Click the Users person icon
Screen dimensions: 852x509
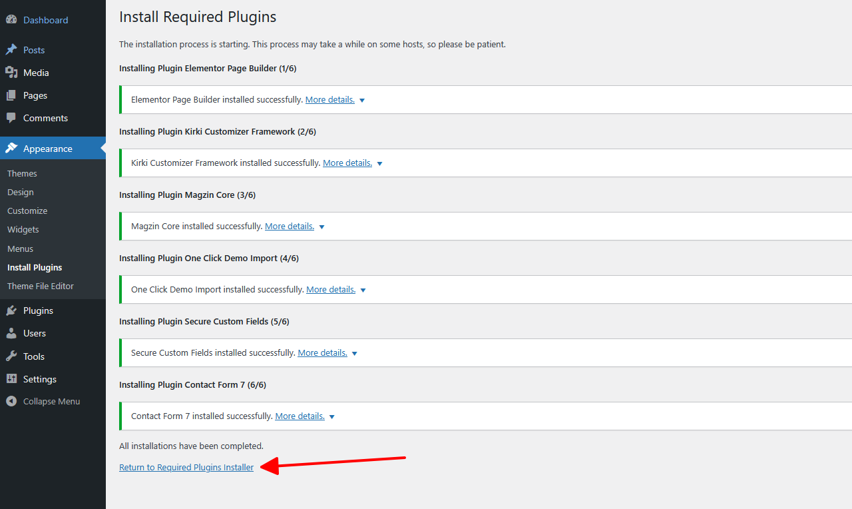(x=11, y=333)
